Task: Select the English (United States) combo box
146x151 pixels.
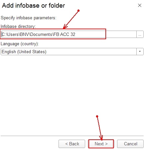Action: point(72,52)
